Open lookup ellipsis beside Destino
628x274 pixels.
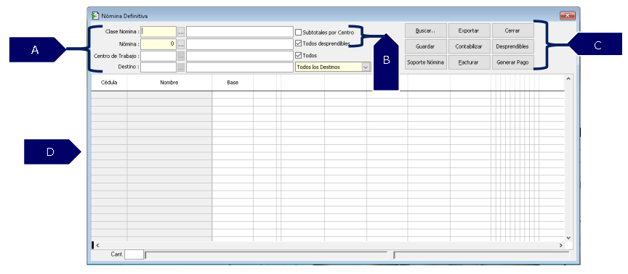tap(181, 67)
